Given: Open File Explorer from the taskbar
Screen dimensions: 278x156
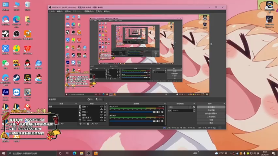Looking at the screenshot, I should click(x=82, y=153).
